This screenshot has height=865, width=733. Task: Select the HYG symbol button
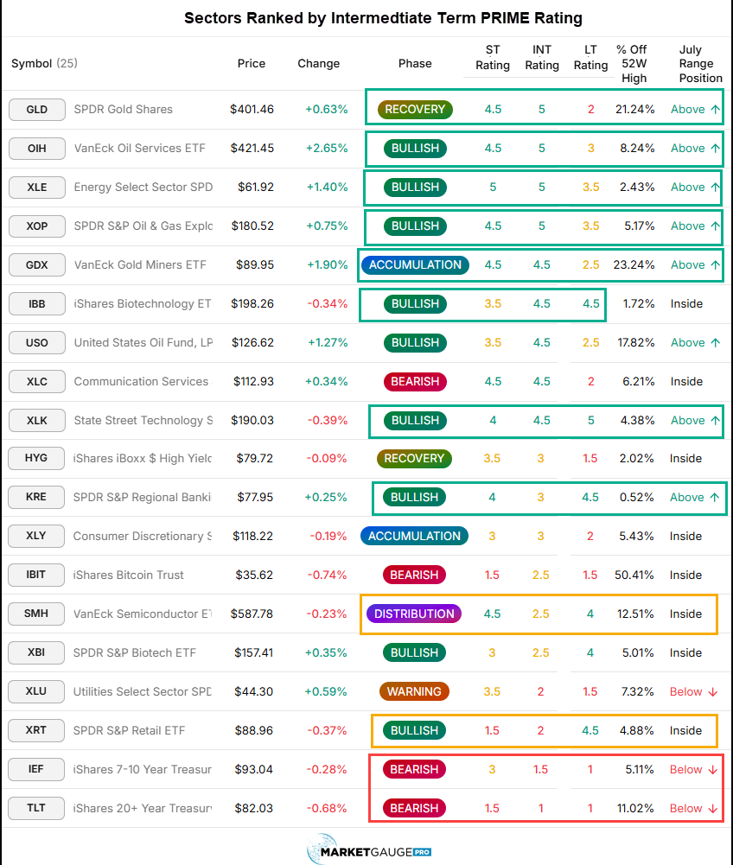tap(36, 458)
